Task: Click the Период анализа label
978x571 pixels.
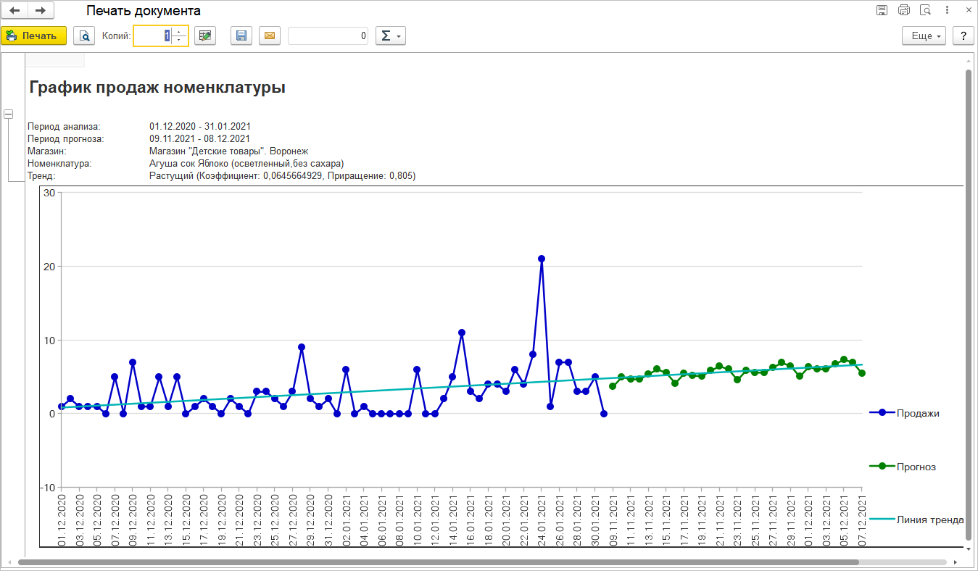Action: point(64,126)
